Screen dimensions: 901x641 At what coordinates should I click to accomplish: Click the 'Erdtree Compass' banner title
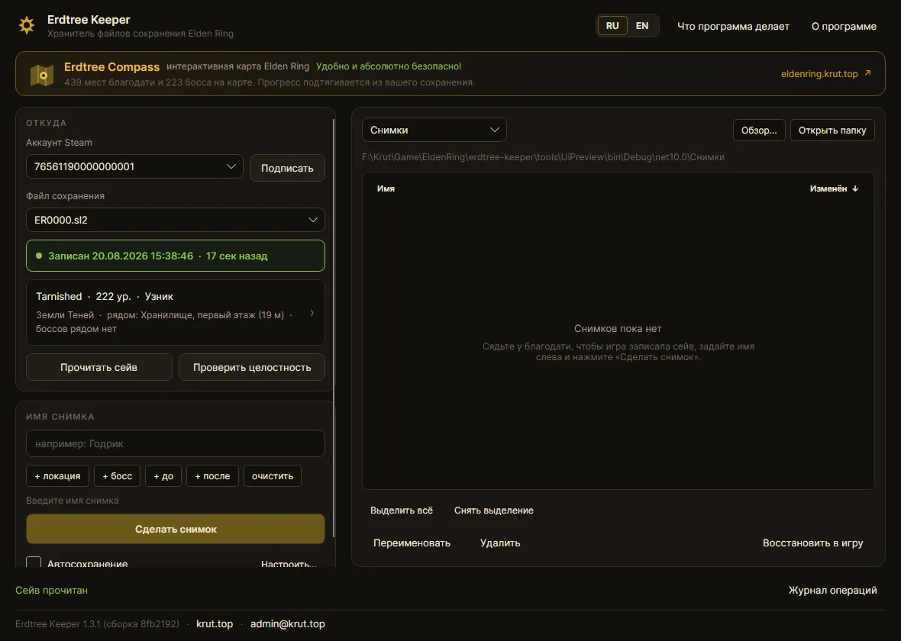click(x=112, y=66)
